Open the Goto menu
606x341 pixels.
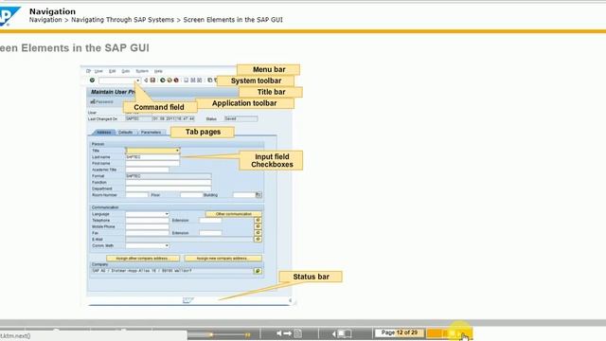[126, 71]
